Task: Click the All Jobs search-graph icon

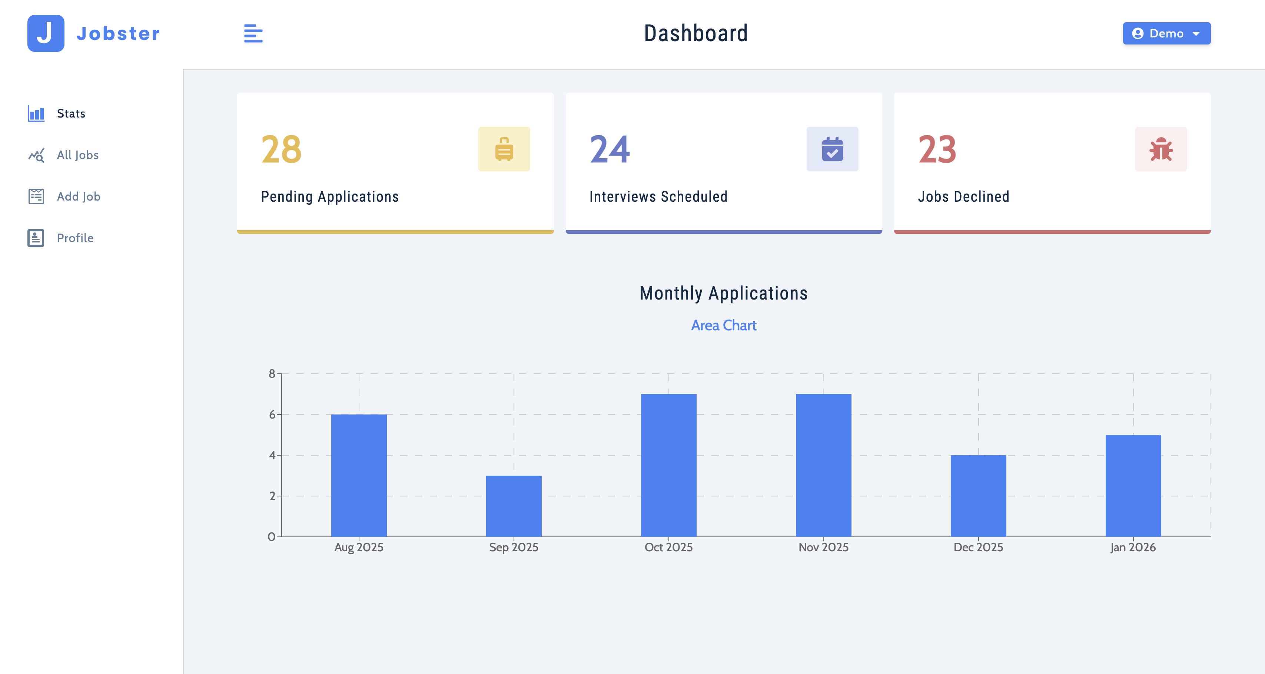Action: tap(36, 155)
